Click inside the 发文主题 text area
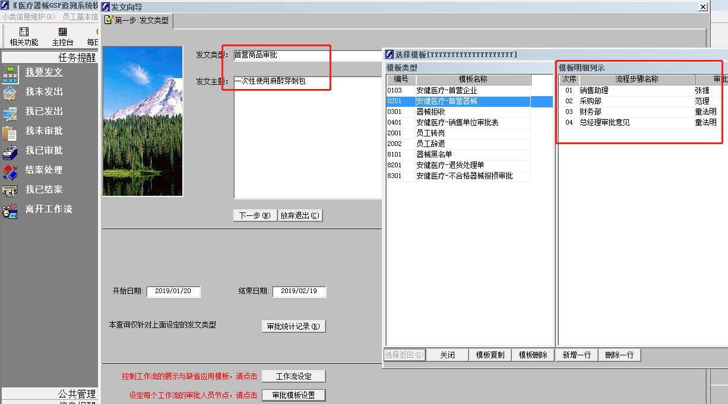Screen dimensions: 728x404 click(307, 137)
